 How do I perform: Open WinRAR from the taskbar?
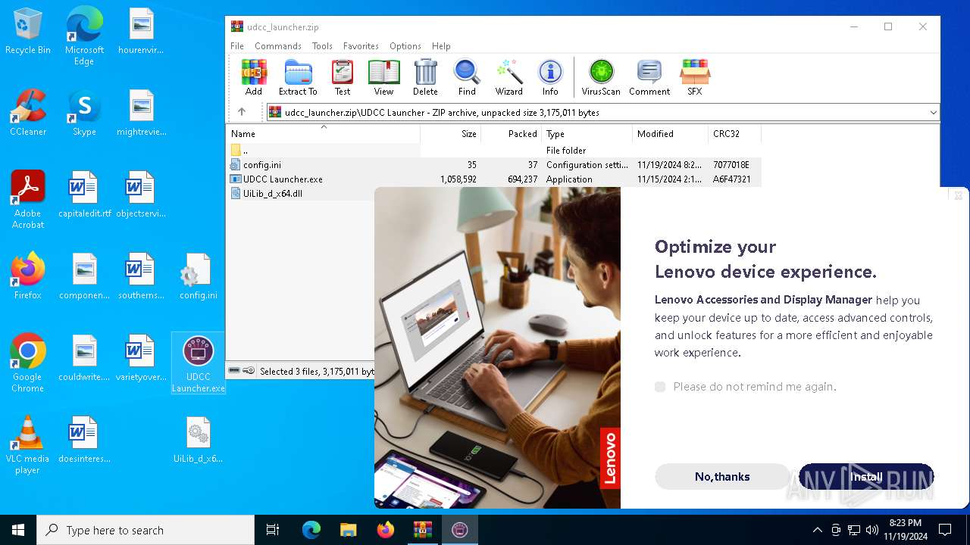coord(422,530)
